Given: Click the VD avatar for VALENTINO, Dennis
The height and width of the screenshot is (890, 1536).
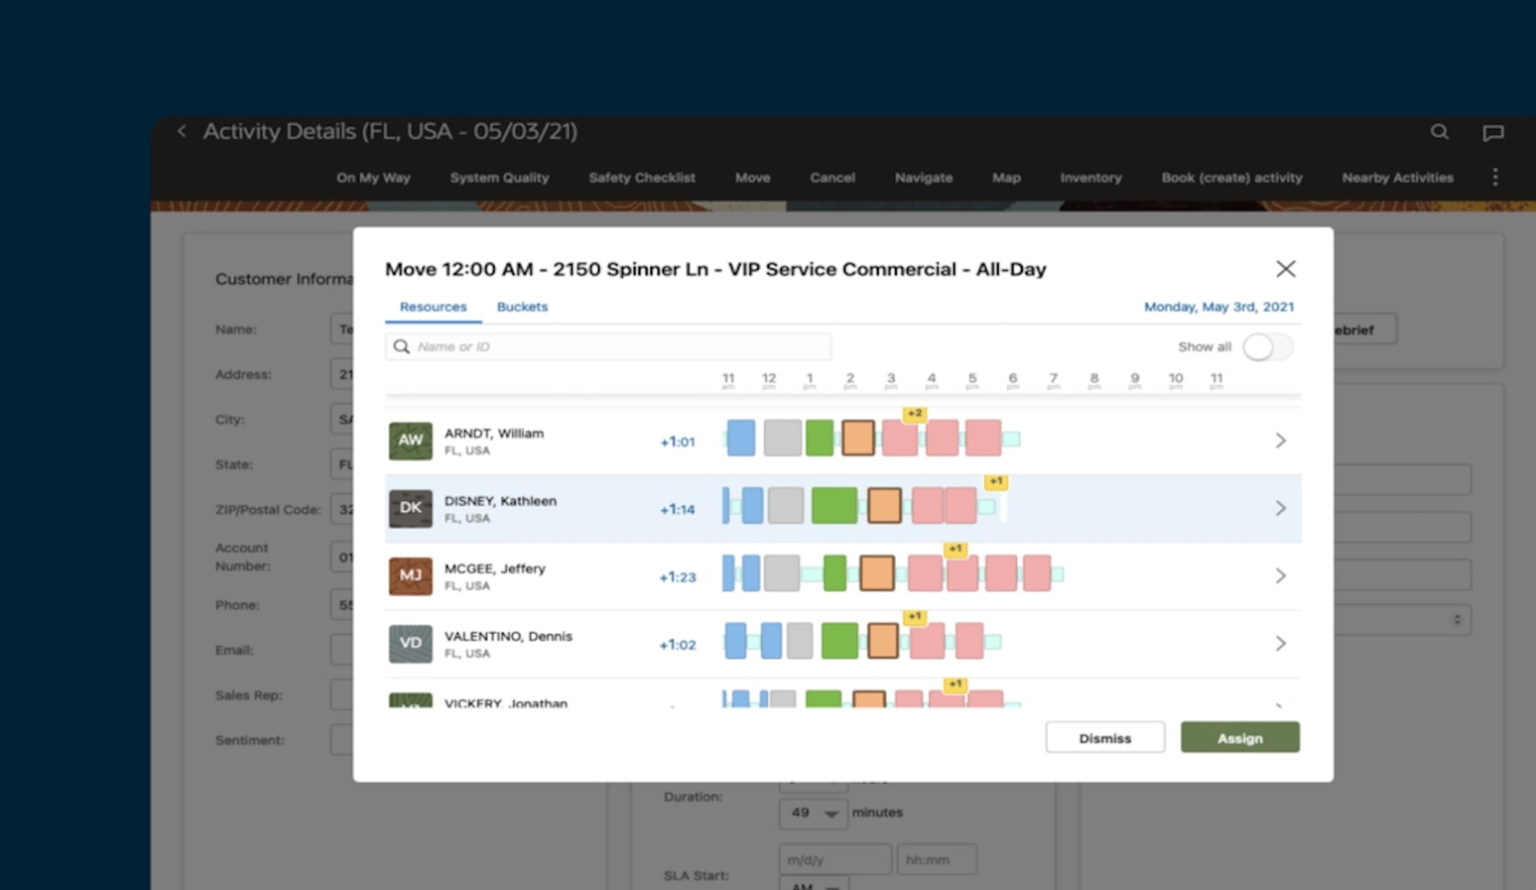Looking at the screenshot, I should tap(410, 644).
